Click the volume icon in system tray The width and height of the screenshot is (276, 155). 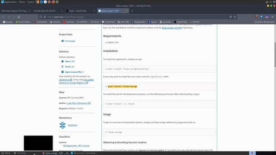coord(271,2)
